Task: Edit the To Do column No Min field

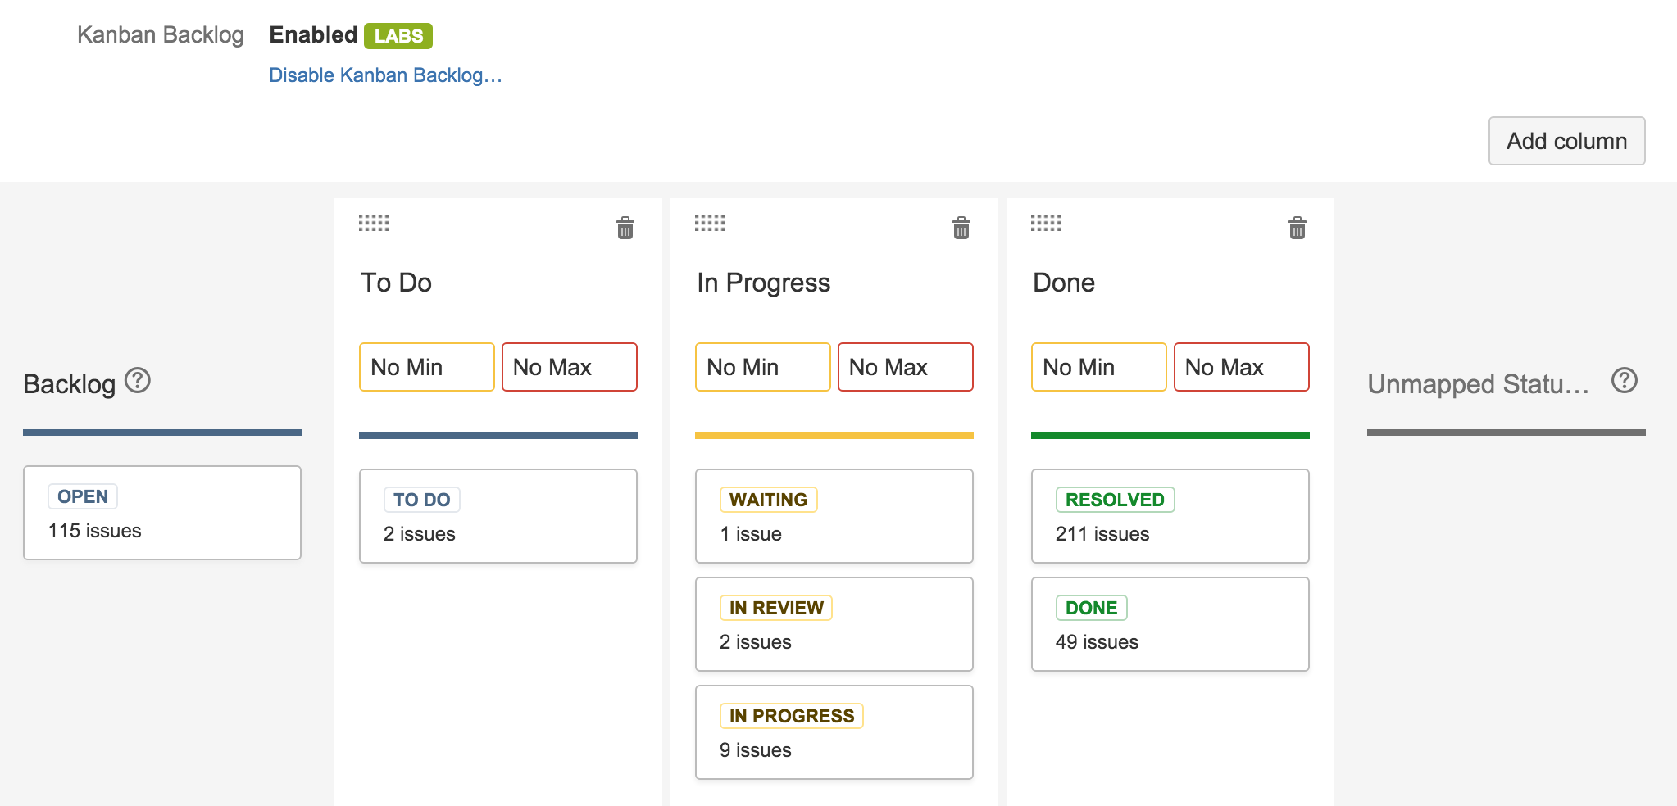Action: tap(426, 367)
